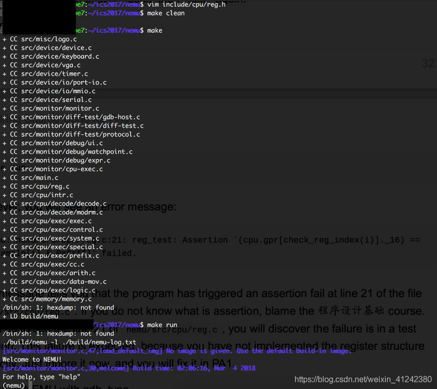437x389 pixels.
Task: Click the 'CC src/device/timer.c' line
Action: pos(45,74)
